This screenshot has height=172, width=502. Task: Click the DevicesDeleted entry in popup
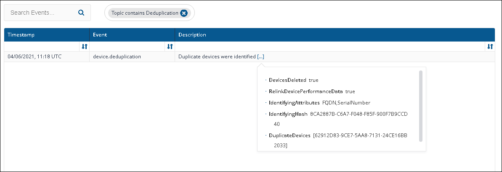click(x=288, y=80)
